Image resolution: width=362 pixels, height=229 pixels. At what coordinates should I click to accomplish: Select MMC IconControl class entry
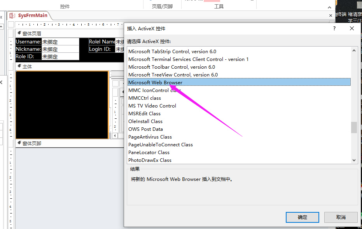(x=239, y=90)
